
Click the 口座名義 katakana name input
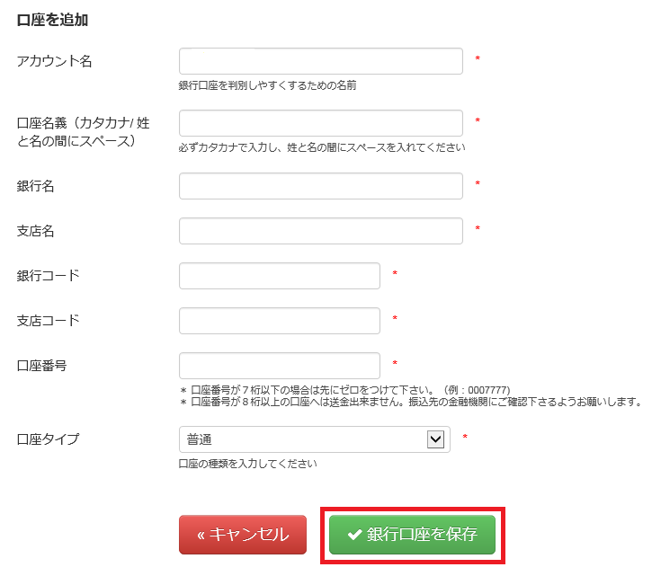pos(320,123)
